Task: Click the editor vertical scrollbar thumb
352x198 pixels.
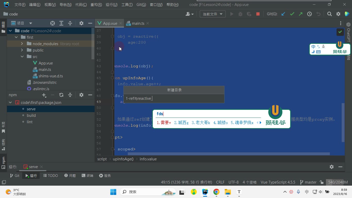Action: [343, 122]
